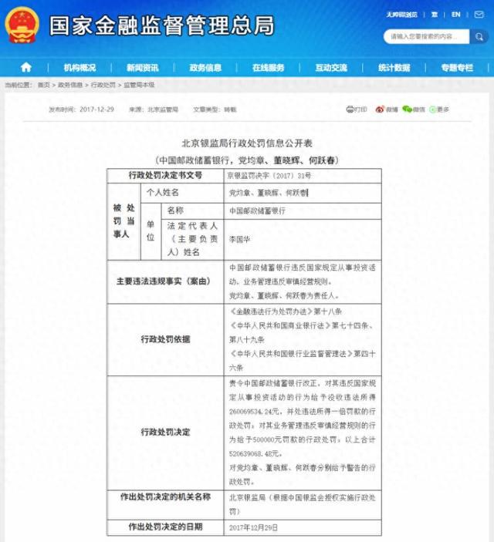This screenshot has width=494, height=542.
Task: Click the national emblem logo
Action: point(22,25)
